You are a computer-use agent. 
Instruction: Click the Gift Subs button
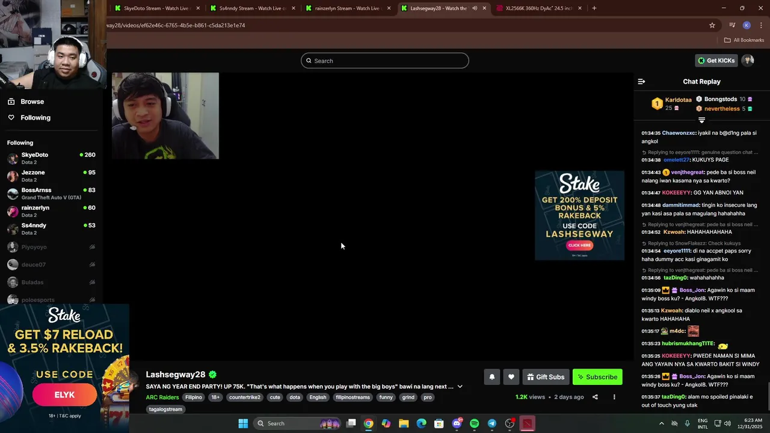(546, 377)
